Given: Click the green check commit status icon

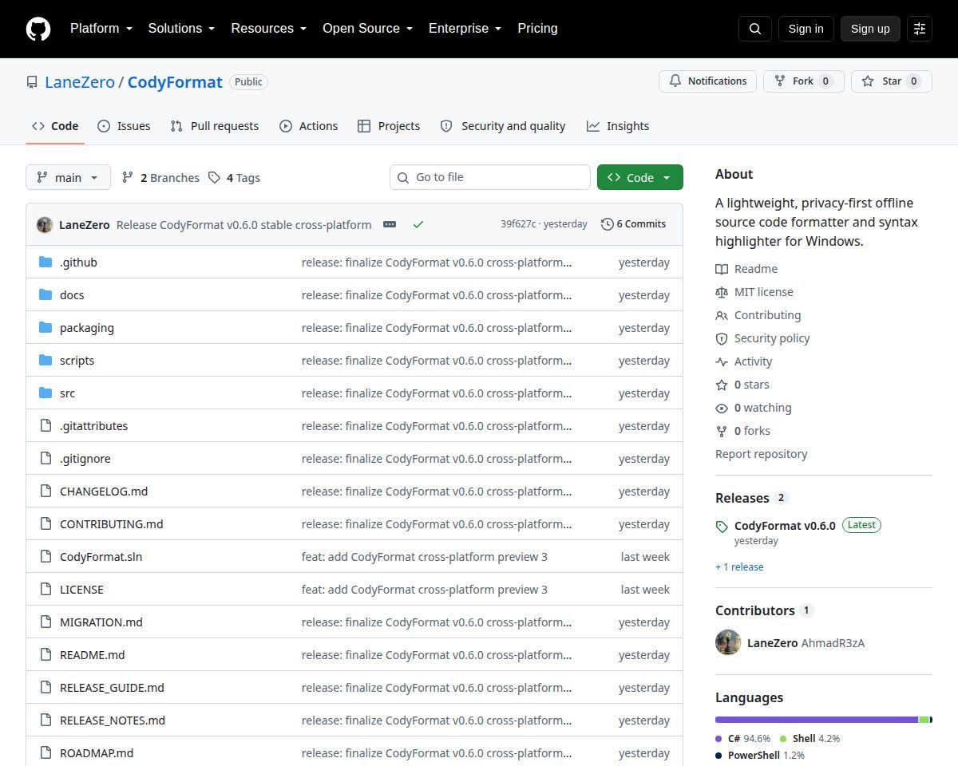Looking at the screenshot, I should 418,224.
